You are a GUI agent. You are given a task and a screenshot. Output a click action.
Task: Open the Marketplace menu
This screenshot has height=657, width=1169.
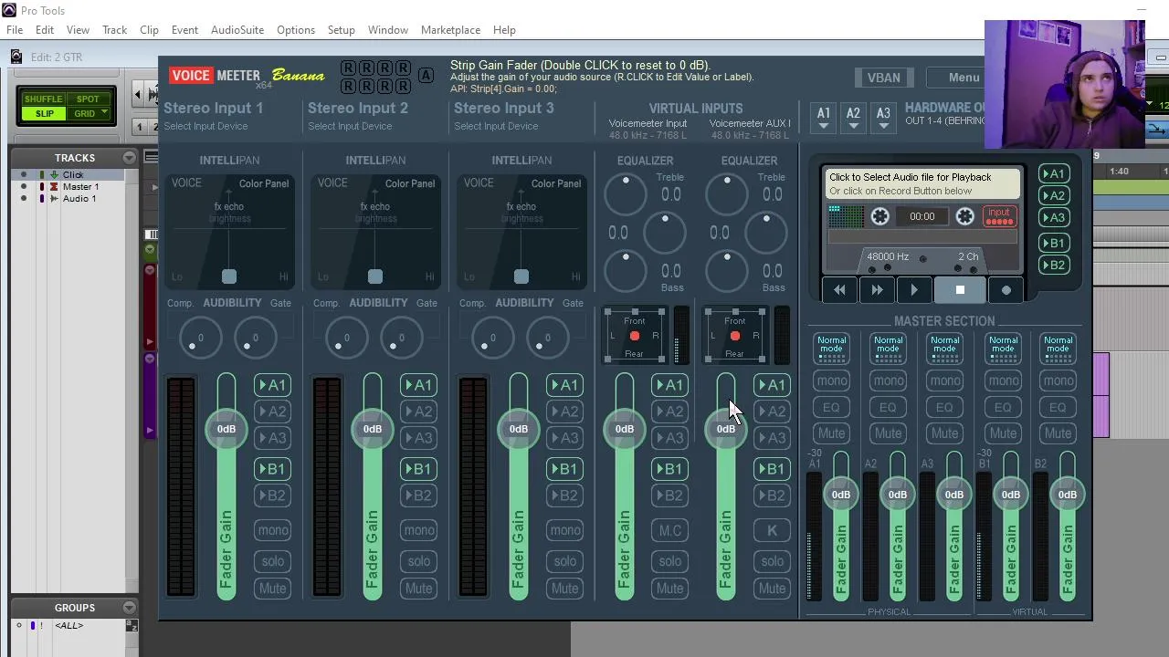[x=450, y=30]
